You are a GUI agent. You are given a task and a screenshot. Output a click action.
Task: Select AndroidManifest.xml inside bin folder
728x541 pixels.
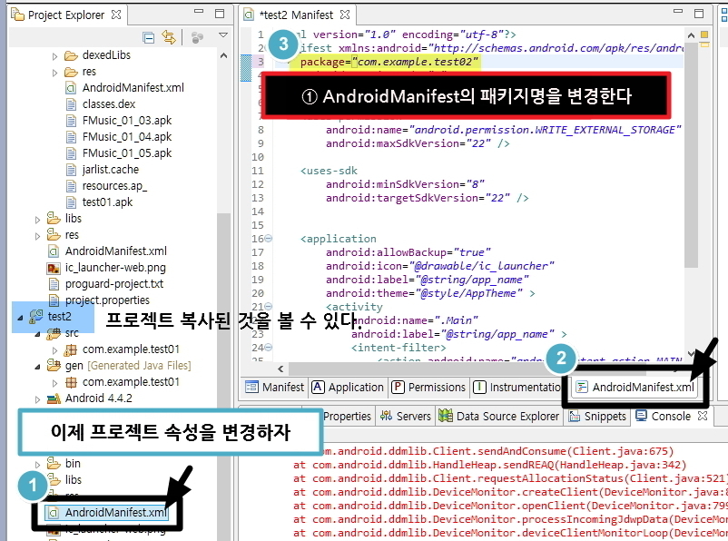133,87
